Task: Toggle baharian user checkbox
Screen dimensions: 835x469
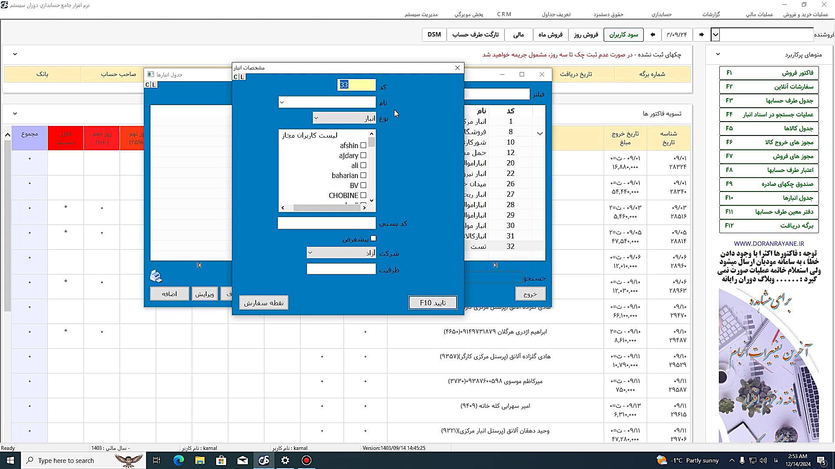Action: tap(363, 175)
